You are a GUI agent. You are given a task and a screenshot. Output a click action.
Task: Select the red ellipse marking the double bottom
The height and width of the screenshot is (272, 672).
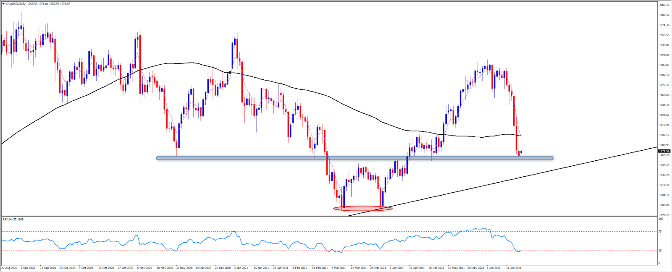(362, 208)
